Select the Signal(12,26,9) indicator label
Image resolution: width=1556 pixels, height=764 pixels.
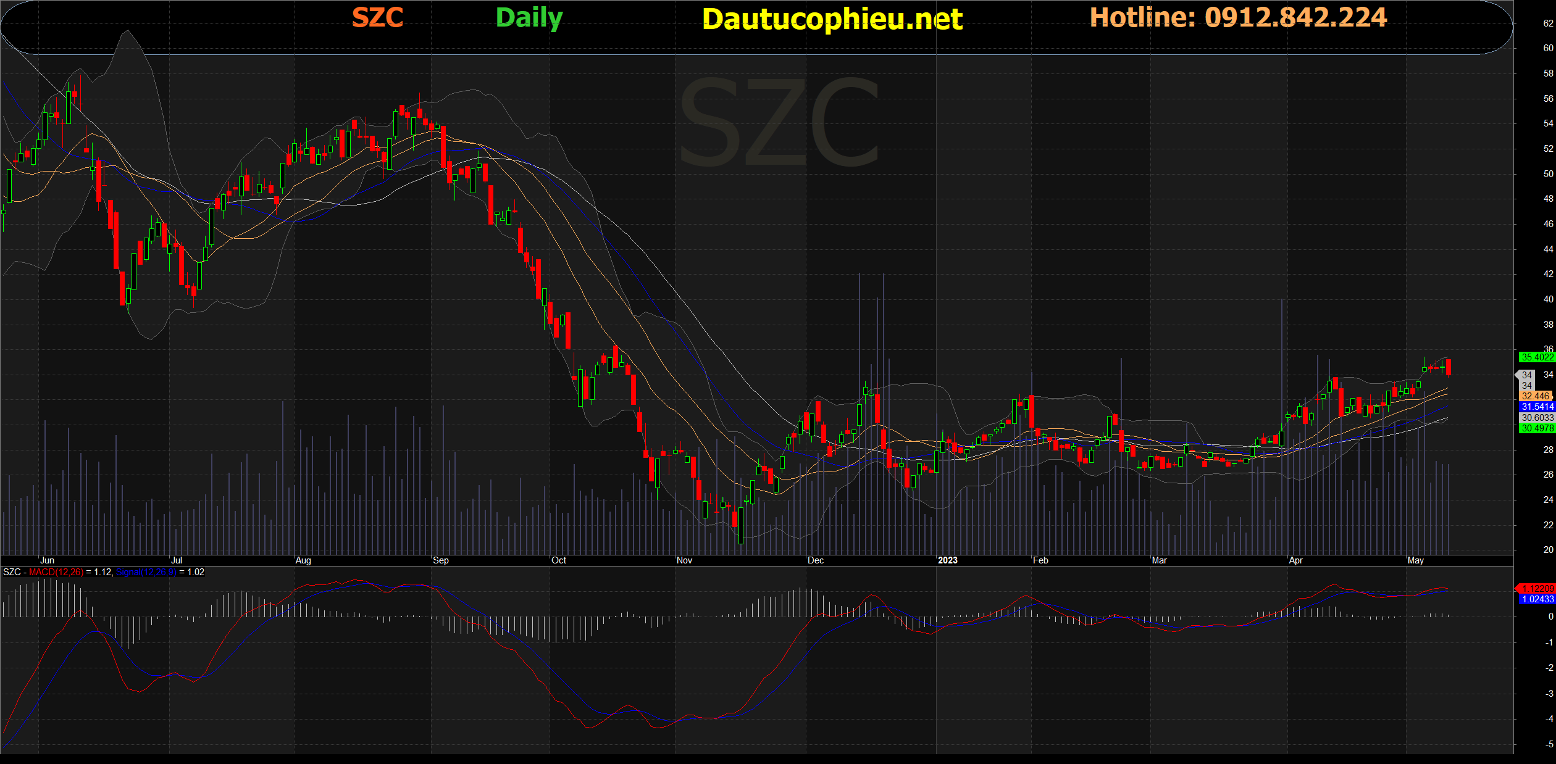point(146,572)
